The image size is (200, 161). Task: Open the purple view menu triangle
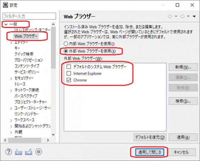coord(194,16)
